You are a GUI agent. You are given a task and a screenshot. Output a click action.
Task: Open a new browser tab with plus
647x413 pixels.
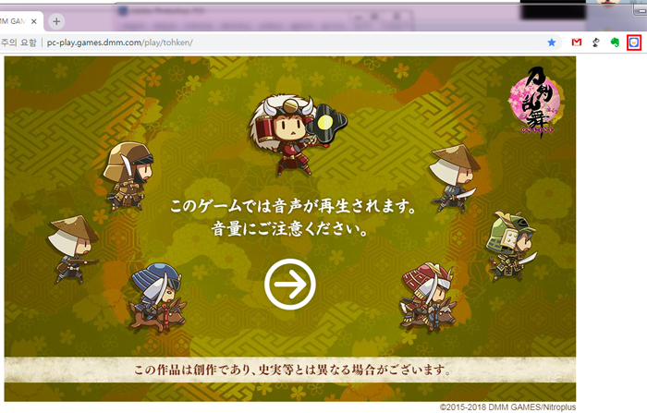pyautogui.click(x=56, y=21)
